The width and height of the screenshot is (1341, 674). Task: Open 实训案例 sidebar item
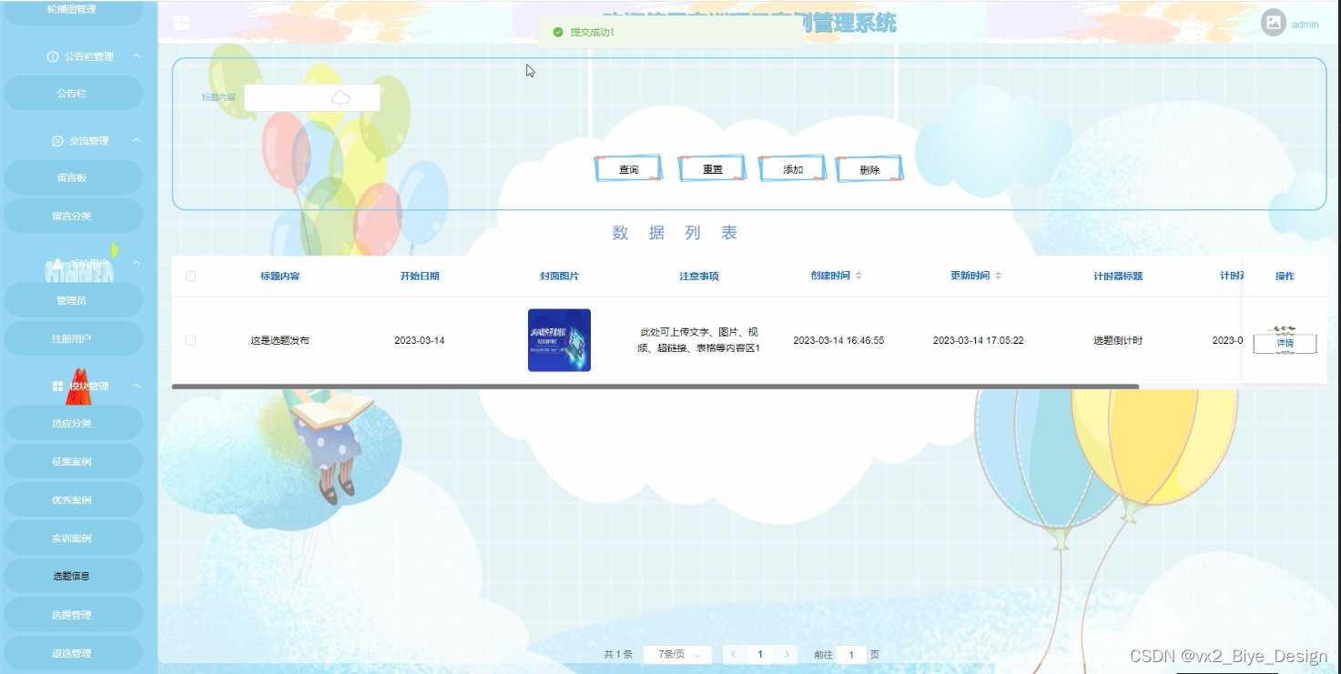pos(73,538)
